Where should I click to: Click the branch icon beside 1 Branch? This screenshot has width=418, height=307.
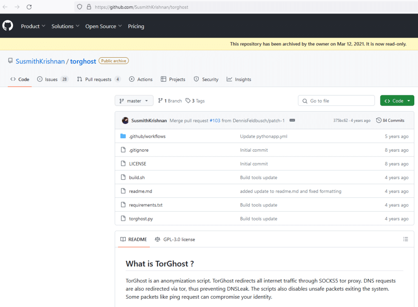coord(160,101)
